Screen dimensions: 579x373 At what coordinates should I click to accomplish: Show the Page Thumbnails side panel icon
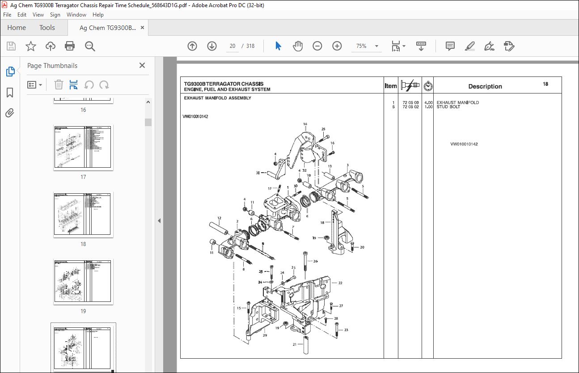tap(10, 72)
